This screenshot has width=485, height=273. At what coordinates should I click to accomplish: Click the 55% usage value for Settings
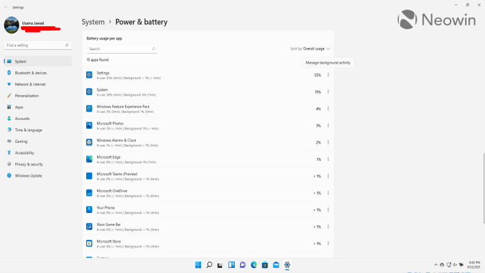click(x=317, y=75)
